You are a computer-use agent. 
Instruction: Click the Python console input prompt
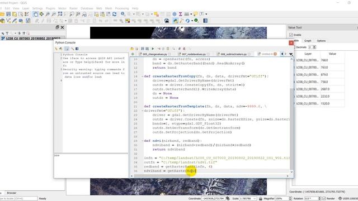tap(91, 165)
